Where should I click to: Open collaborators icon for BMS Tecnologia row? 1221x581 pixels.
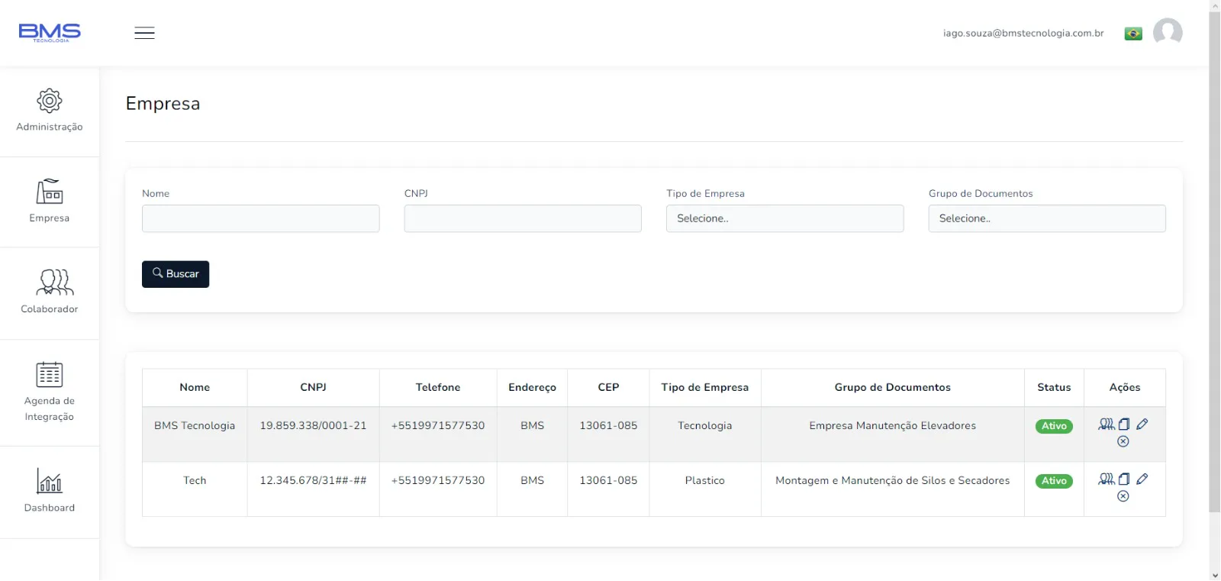[1107, 424]
